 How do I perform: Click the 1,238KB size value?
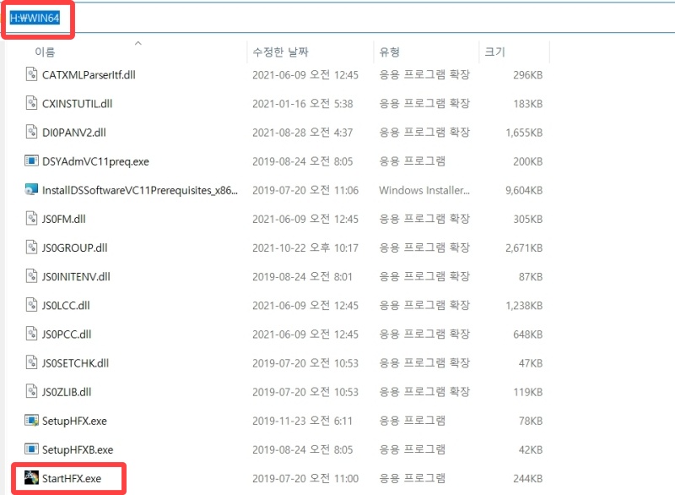pos(524,306)
